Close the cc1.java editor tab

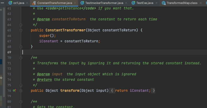[27, 3]
